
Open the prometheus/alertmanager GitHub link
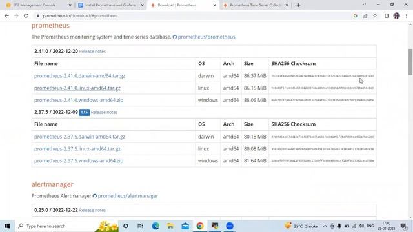point(128,196)
